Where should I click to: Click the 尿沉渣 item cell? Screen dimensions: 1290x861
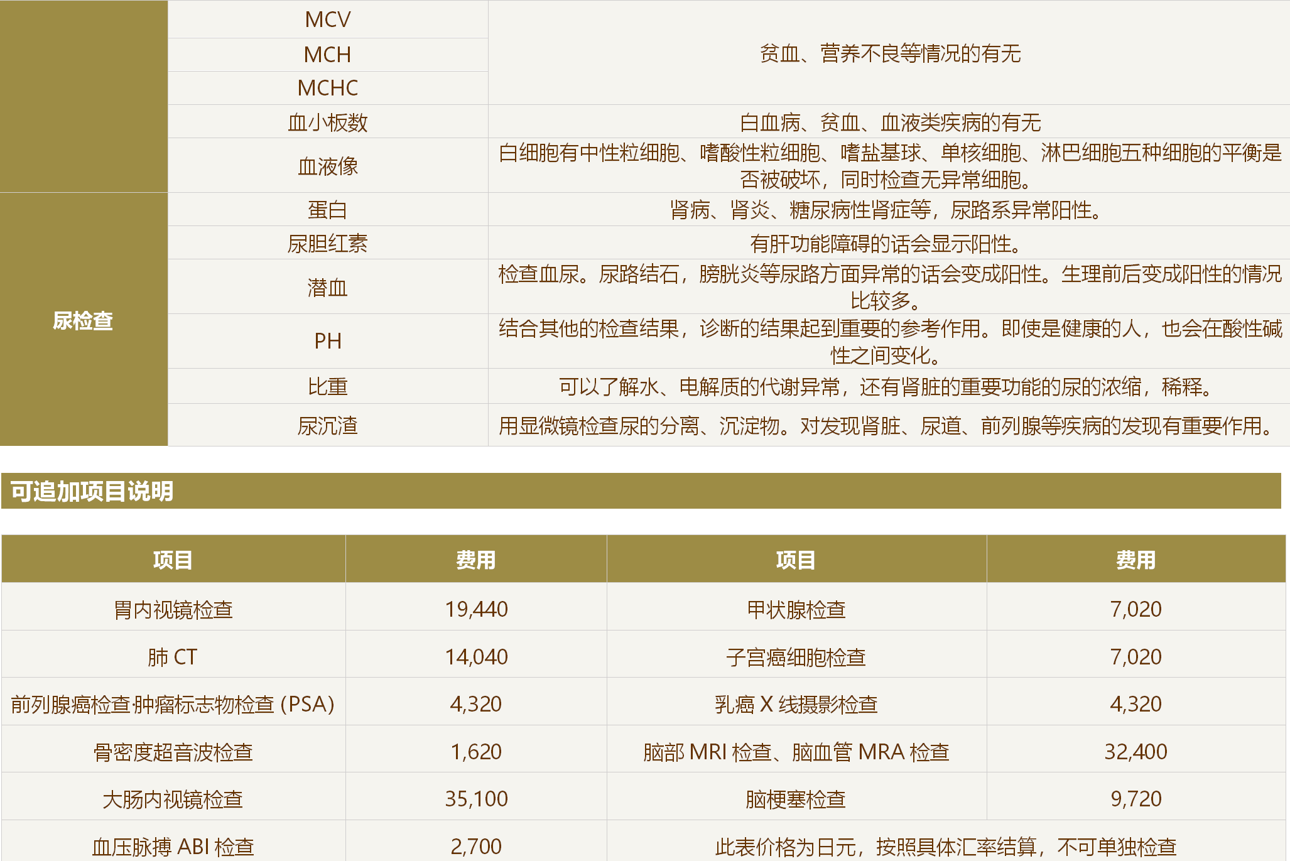(x=328, y=425)
